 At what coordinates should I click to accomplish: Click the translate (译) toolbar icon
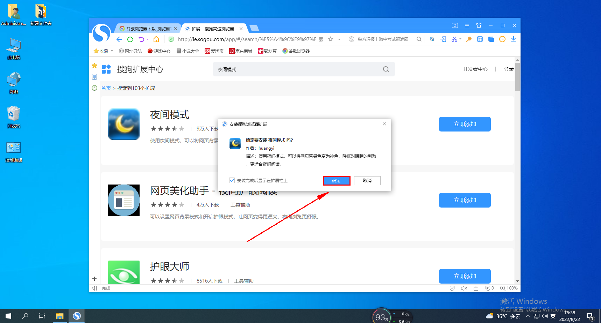(x=480, y=39)
